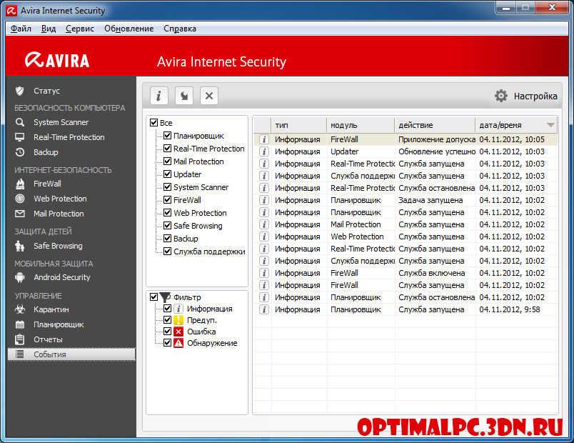Go to System Scanner in sidebar
574x443 pixels.
coord(61,122)
